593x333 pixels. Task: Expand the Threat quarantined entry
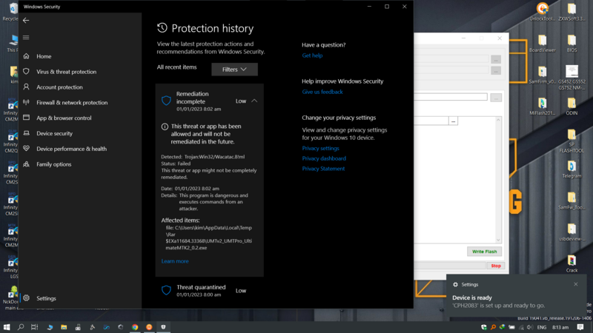(x=209, y=291)
